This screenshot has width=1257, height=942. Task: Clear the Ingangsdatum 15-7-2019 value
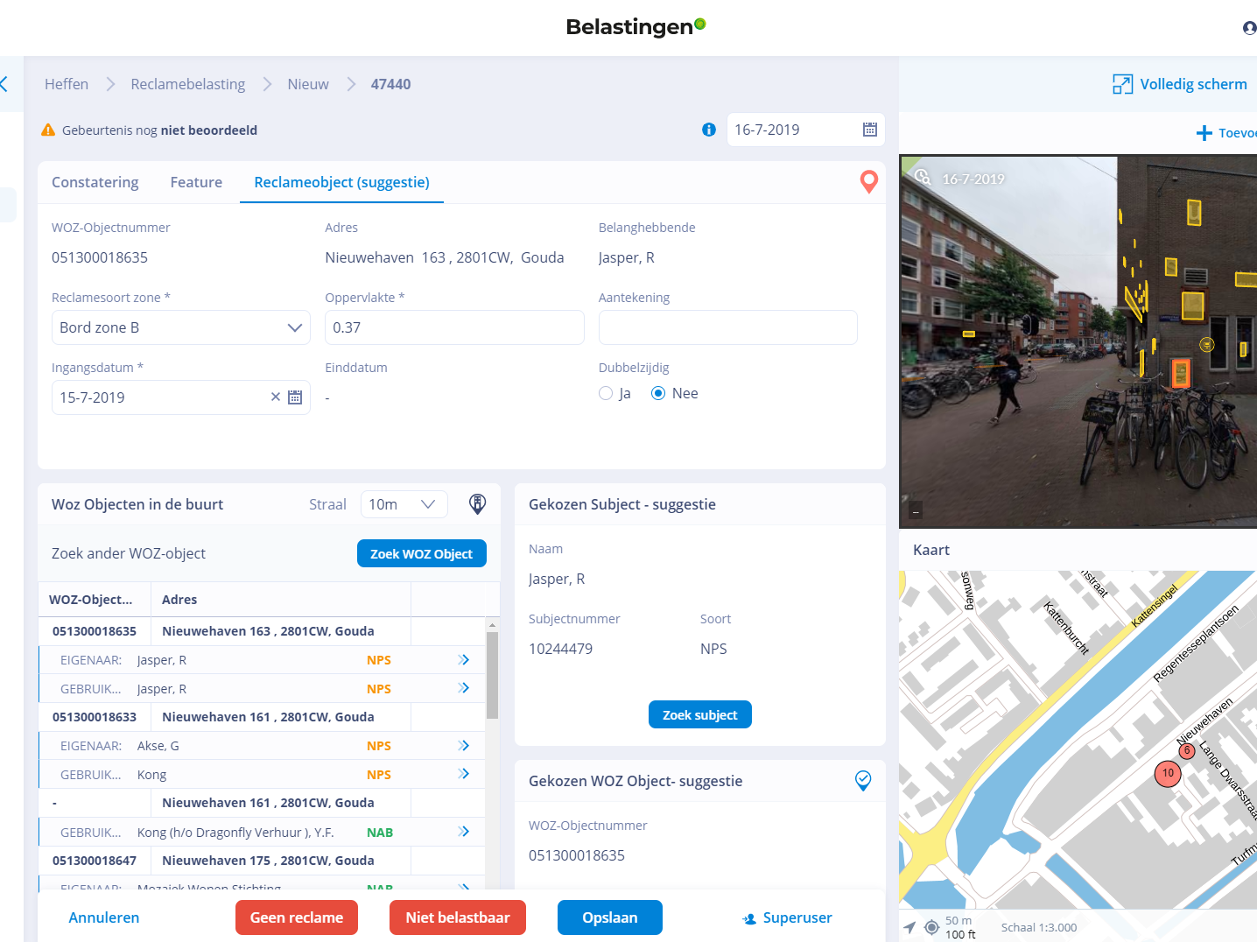pyautogui.click(x=276, y=397)
